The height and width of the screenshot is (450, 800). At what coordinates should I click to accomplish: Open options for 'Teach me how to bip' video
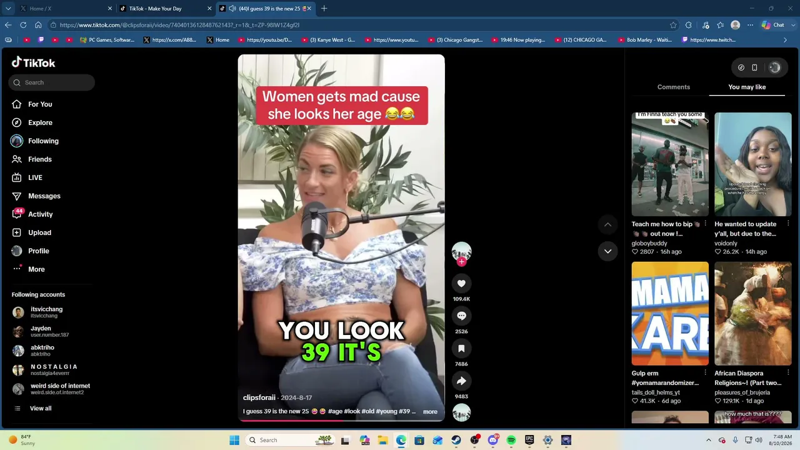tap(705, 224)
